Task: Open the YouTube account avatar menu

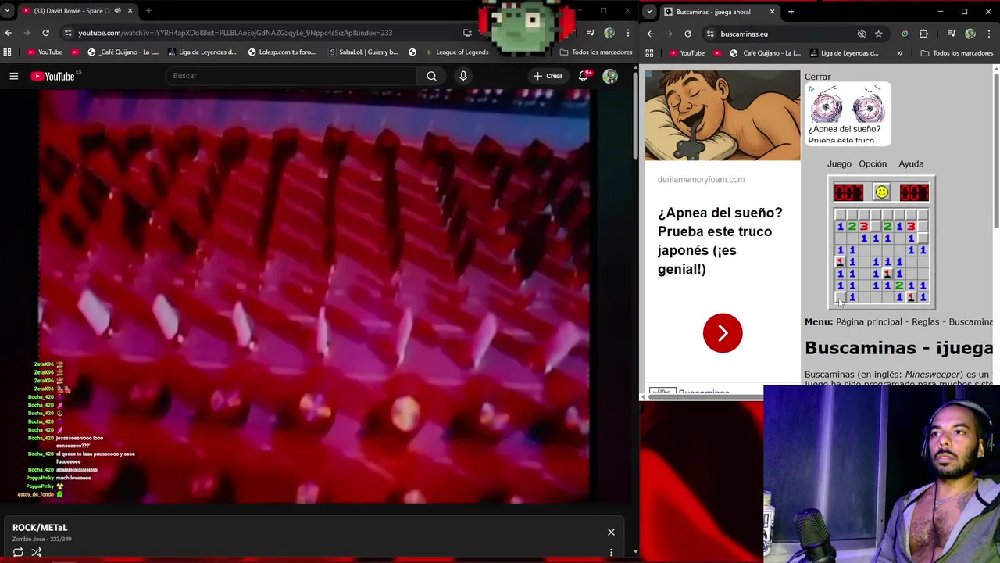Action: click(x=610, y=76)
